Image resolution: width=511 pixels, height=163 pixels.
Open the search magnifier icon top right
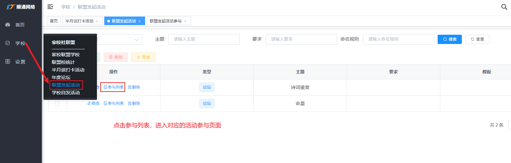504,7
